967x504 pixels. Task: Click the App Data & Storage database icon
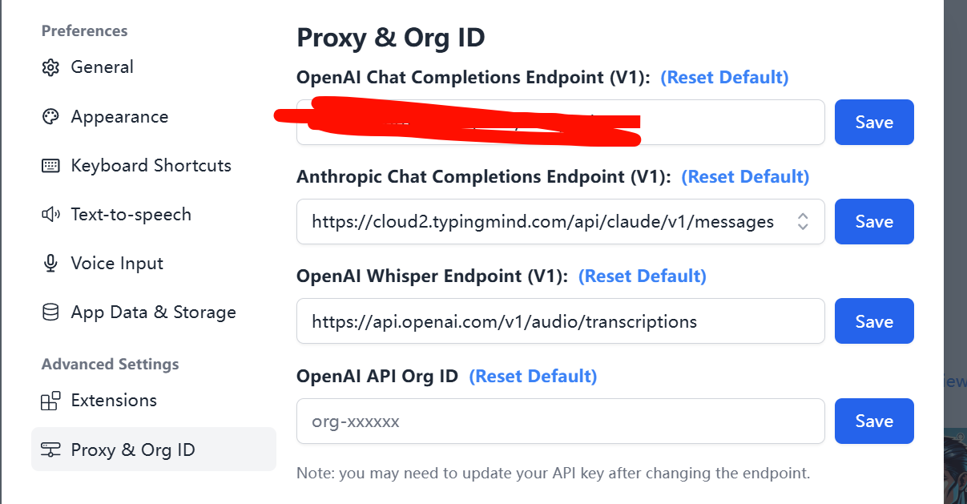coord(50,312)
